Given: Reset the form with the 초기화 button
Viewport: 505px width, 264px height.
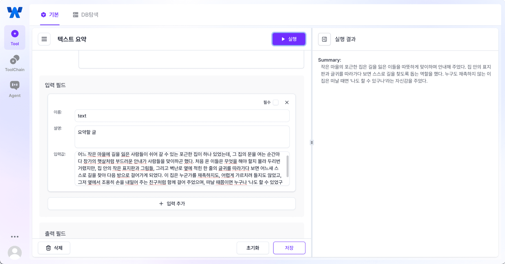Looking at the screenshot, I should click(x=252, y=248).
